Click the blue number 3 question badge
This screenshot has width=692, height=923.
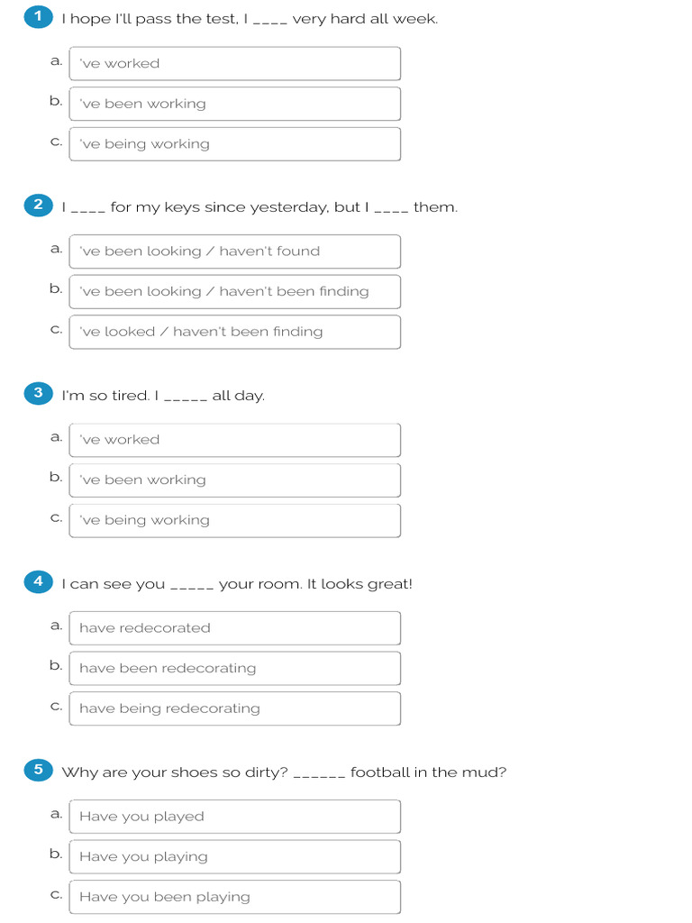pos(38,393)
